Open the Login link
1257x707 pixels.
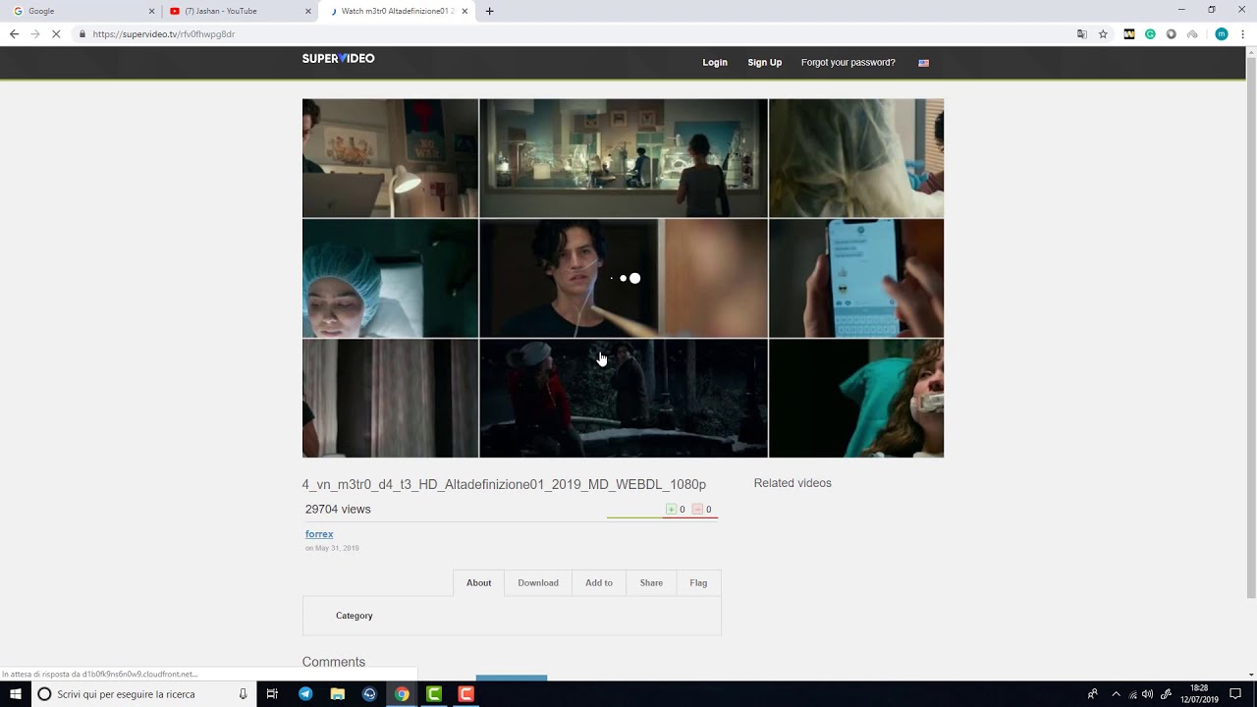tap(715, 63)
